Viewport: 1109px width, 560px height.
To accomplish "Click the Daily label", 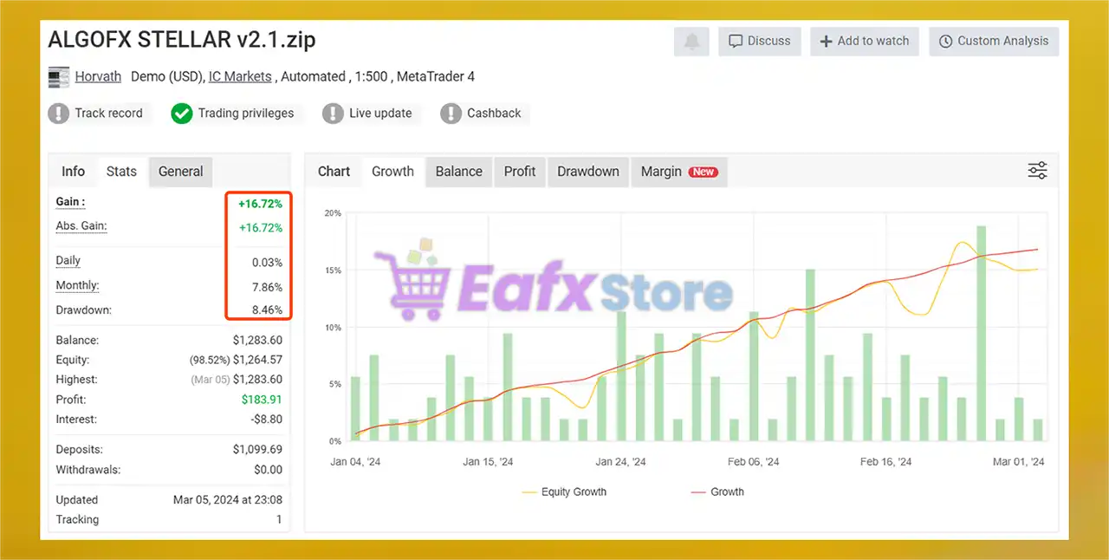I will click(68, 261).
